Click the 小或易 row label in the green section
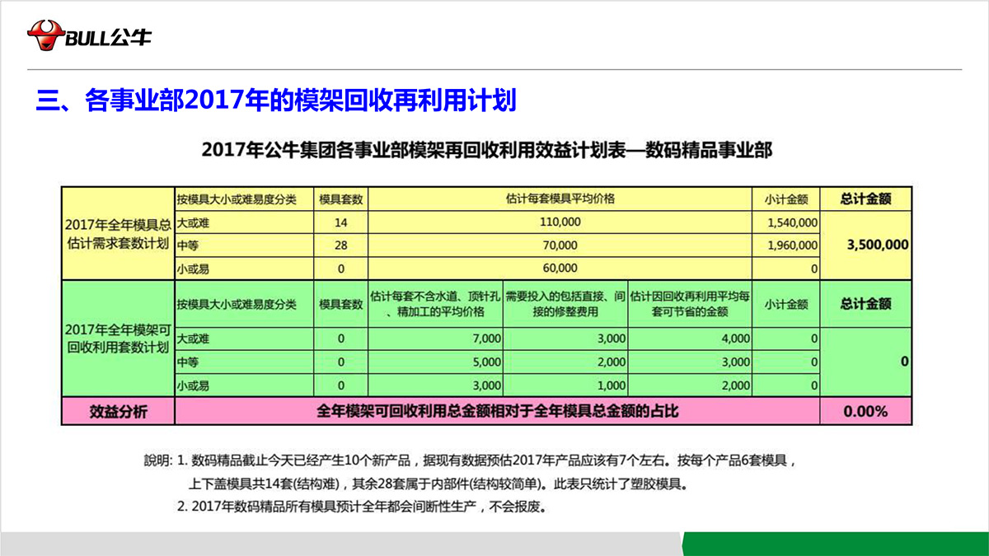This screenshot has width=989, height=556. 244,385
